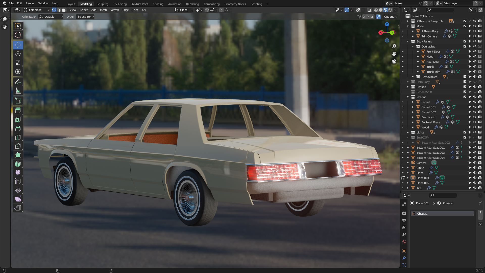The width and height of the screenshot is (485, 273).
Task: Select the 3D Cursor tool
Action: coord(18,35)
